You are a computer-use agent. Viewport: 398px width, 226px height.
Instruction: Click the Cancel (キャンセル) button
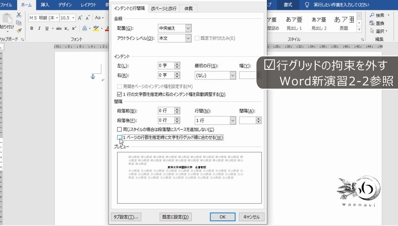251,217
